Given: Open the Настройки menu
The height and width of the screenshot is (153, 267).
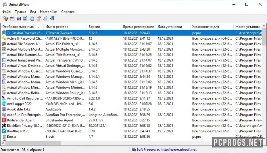Looking at the screenshot, I should (x=48, y=12).
